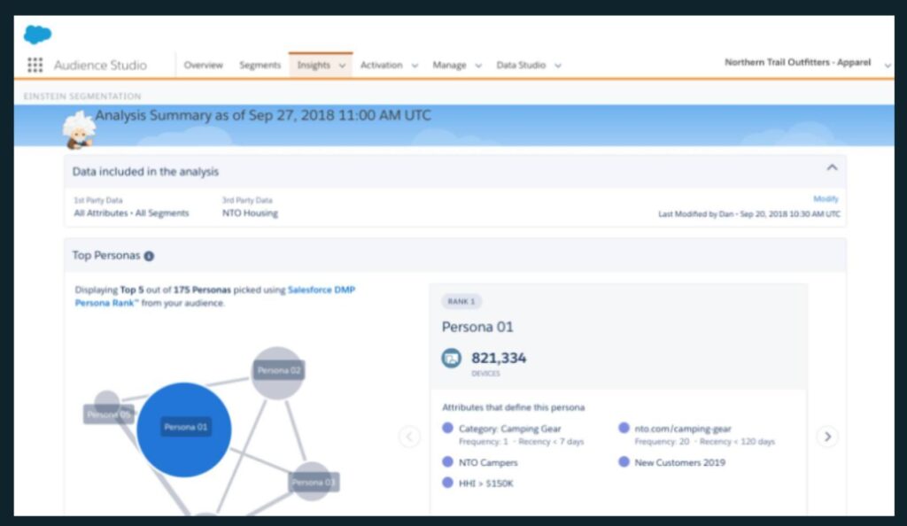
Task: Click the 821,334 devices count
Action: tap(499, 359)
